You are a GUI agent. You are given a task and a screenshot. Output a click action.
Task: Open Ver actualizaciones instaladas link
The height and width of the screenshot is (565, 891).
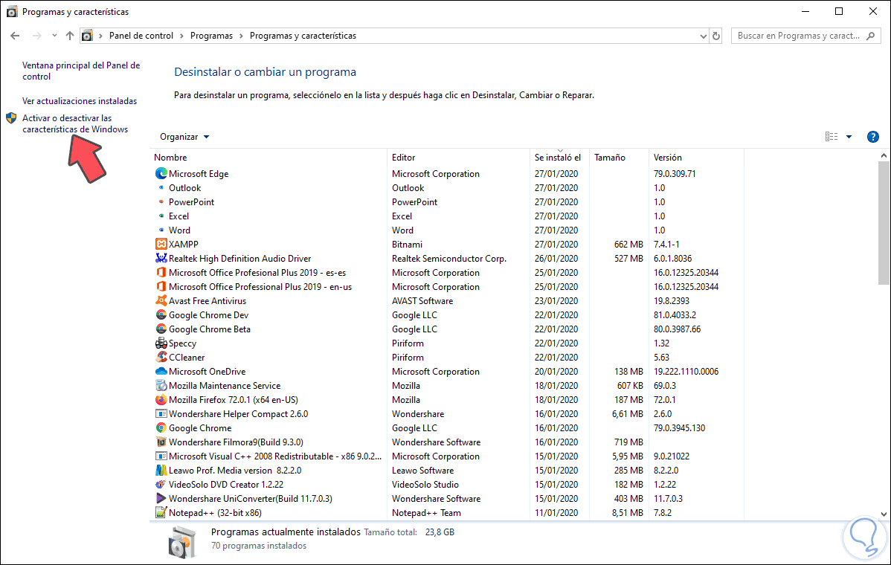[80, 101]
